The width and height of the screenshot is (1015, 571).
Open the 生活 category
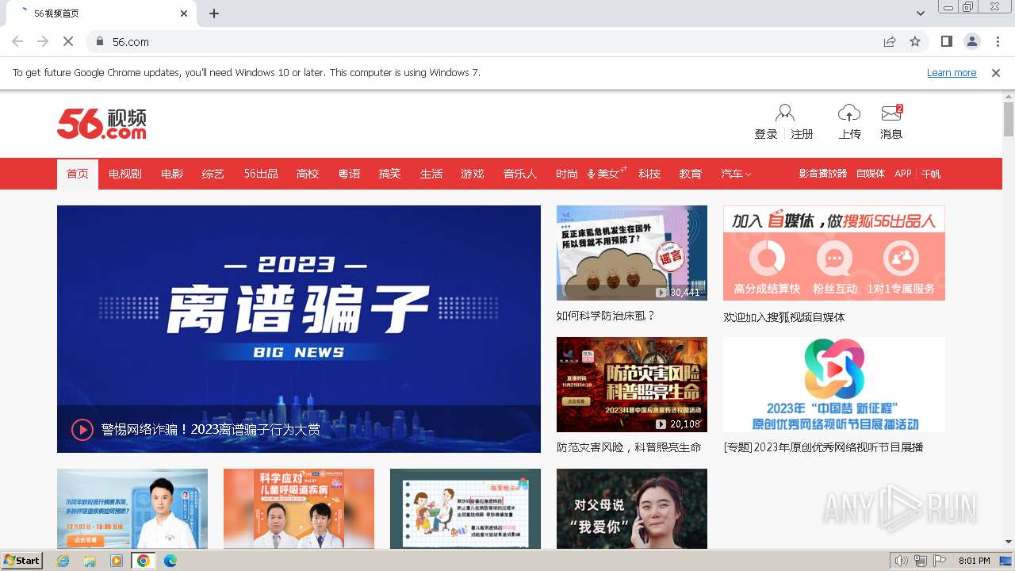click(431, 174)
